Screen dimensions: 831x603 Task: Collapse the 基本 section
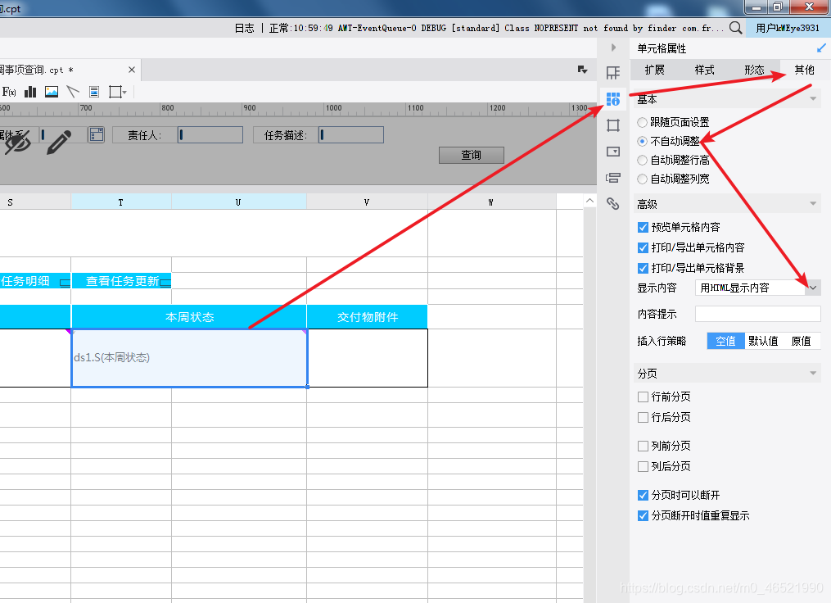click(813, 98)
